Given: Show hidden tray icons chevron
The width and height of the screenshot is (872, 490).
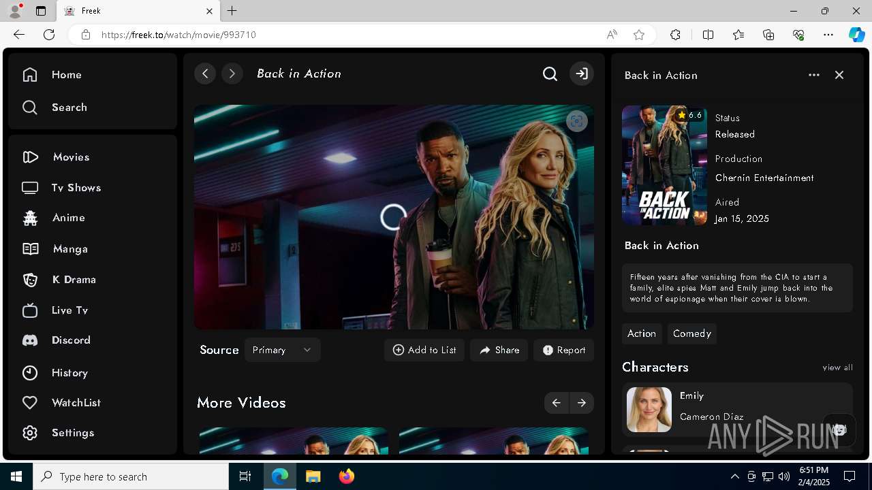Looking at the screenshot, I should (734, 476).
